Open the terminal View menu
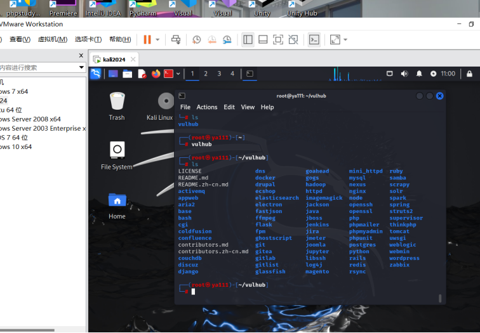Viewport: 480px width, 333px height. point(248,107)
